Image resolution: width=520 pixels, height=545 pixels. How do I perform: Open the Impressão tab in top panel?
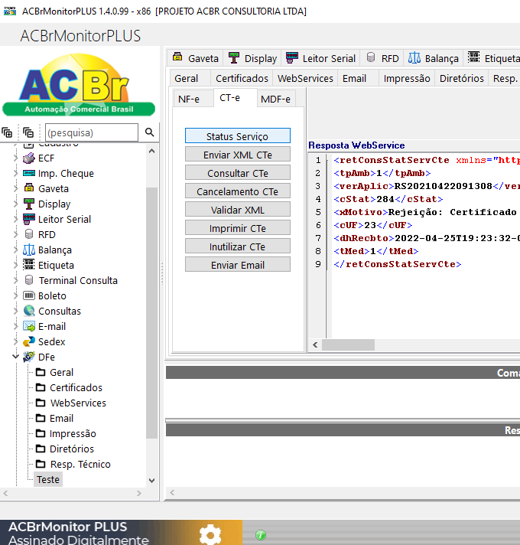(407, 79)
